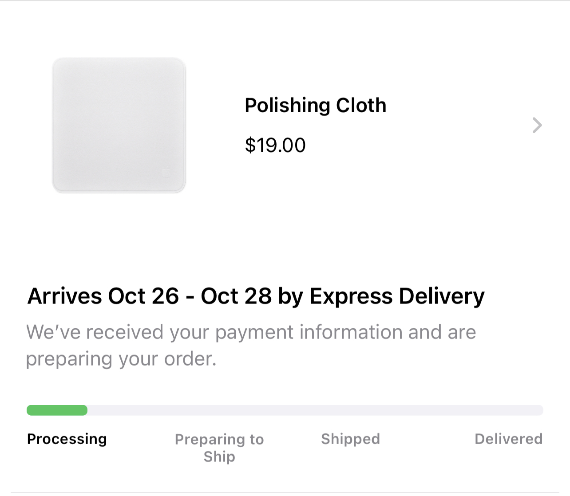This screenshot has height=496, width=570.
Task: Click the middle of the gray progress track
Action: click(x=311, y=410)
